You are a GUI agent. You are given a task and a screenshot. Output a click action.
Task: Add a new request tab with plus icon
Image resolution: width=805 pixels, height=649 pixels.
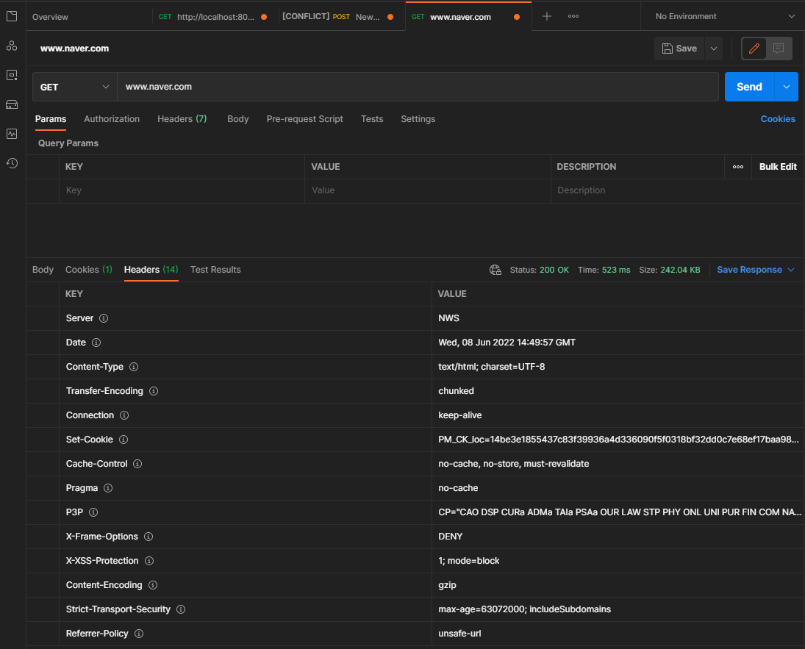pyautogui.click(x=547, y=16)
